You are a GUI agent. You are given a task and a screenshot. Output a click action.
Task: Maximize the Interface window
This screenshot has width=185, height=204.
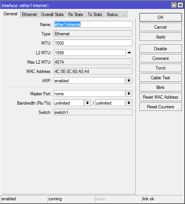pos(174,5)
